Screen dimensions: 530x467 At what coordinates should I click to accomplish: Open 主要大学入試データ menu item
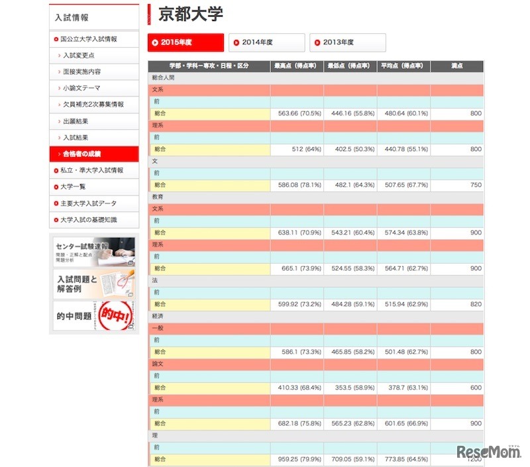(x=94, y=203)
